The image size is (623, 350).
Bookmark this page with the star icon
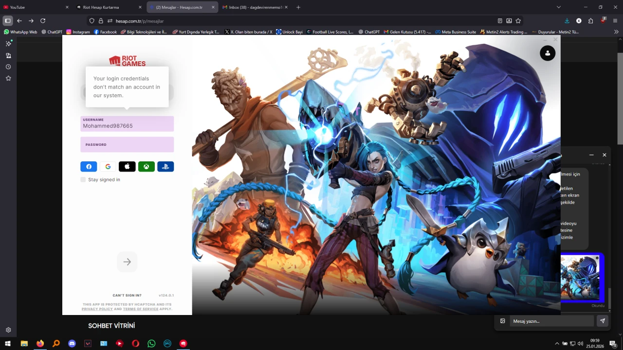pyautogui.click(x=518, y=21)
